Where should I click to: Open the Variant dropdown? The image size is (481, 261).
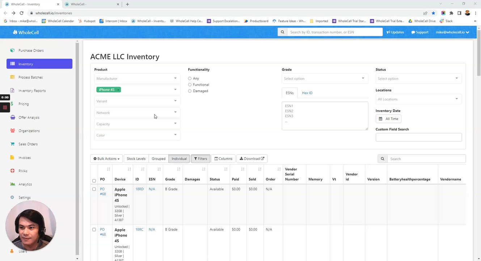(x=137, y=101)
